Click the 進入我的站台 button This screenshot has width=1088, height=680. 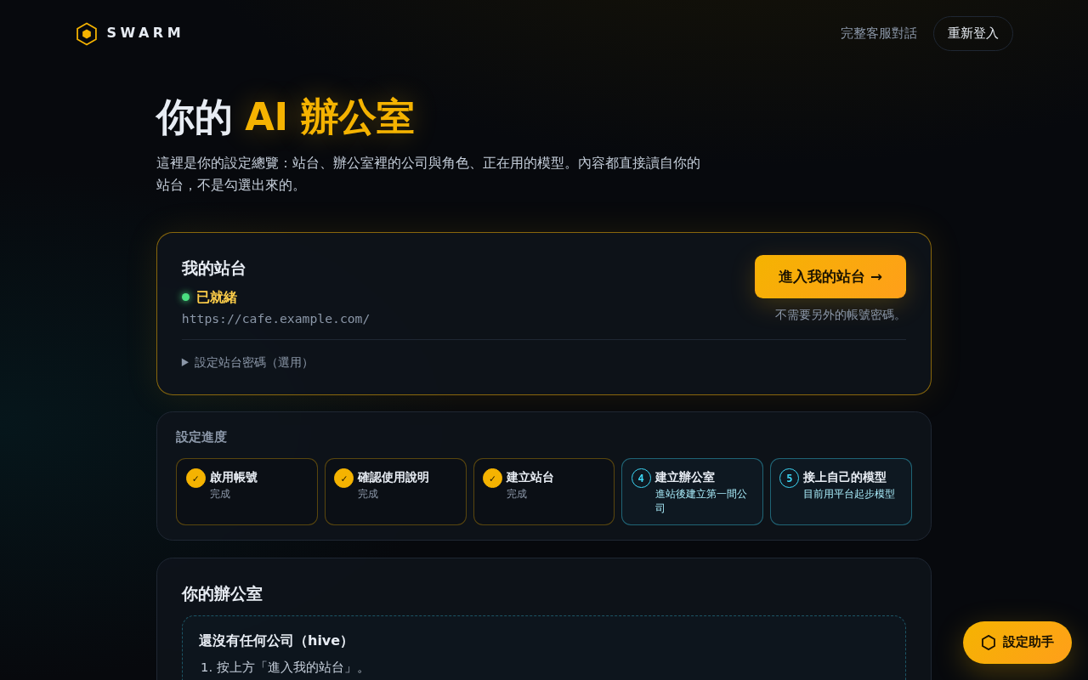tap(830, 276)
